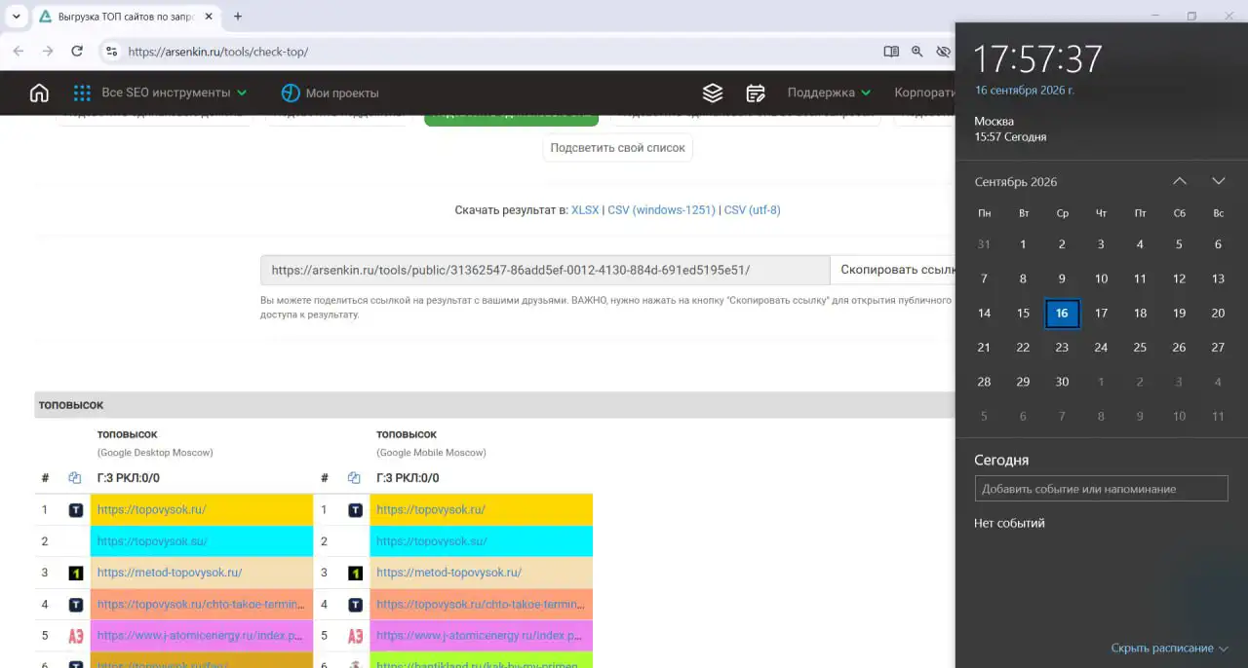Click the add event or reminder field
1248x668 pixels.
click(x=1101, y=489)
